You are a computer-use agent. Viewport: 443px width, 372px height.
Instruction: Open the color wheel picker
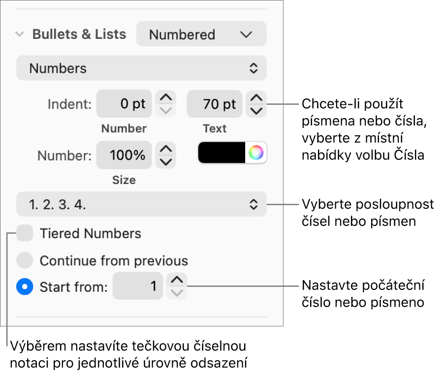click(x=256, y=153)
